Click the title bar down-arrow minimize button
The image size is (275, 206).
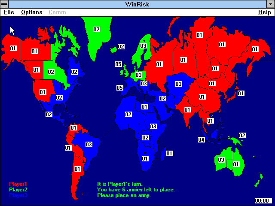click(x=270, y=4)
